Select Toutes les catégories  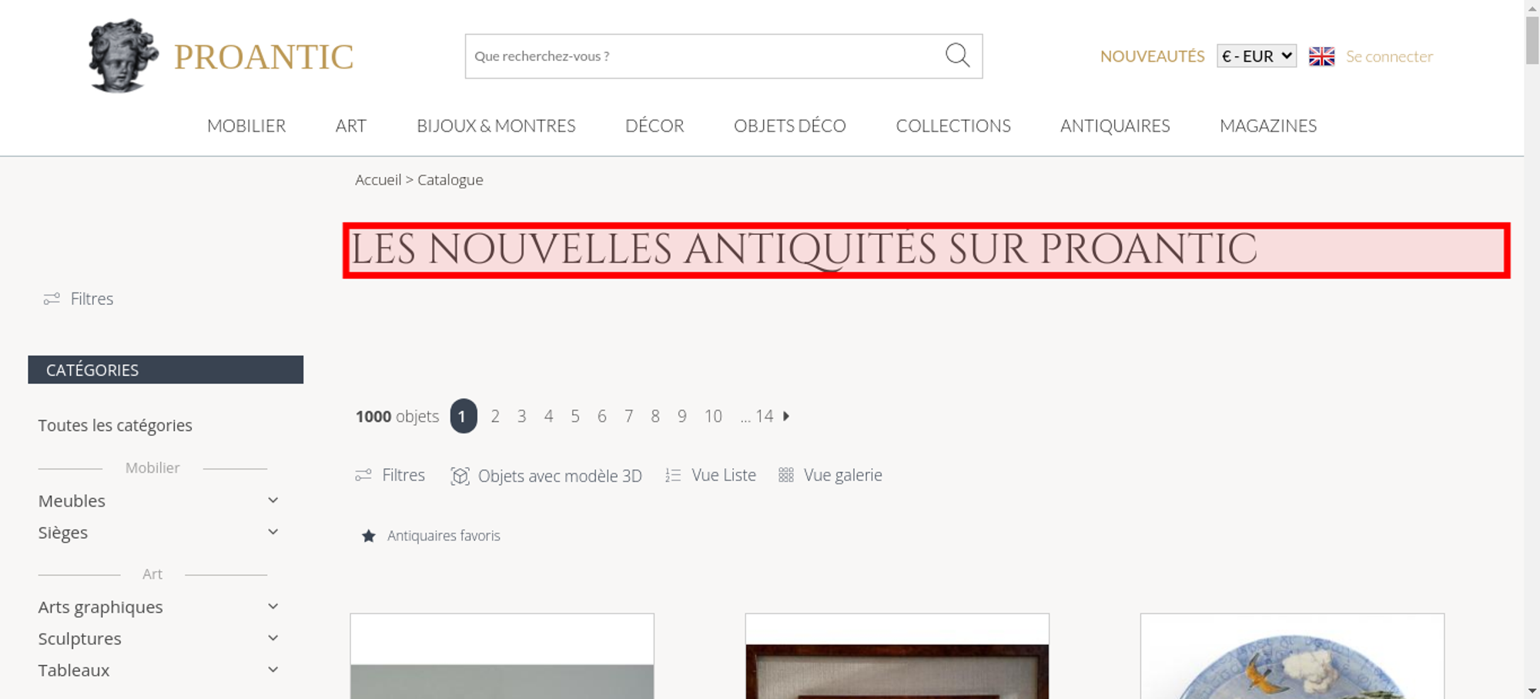click(115, 425)
